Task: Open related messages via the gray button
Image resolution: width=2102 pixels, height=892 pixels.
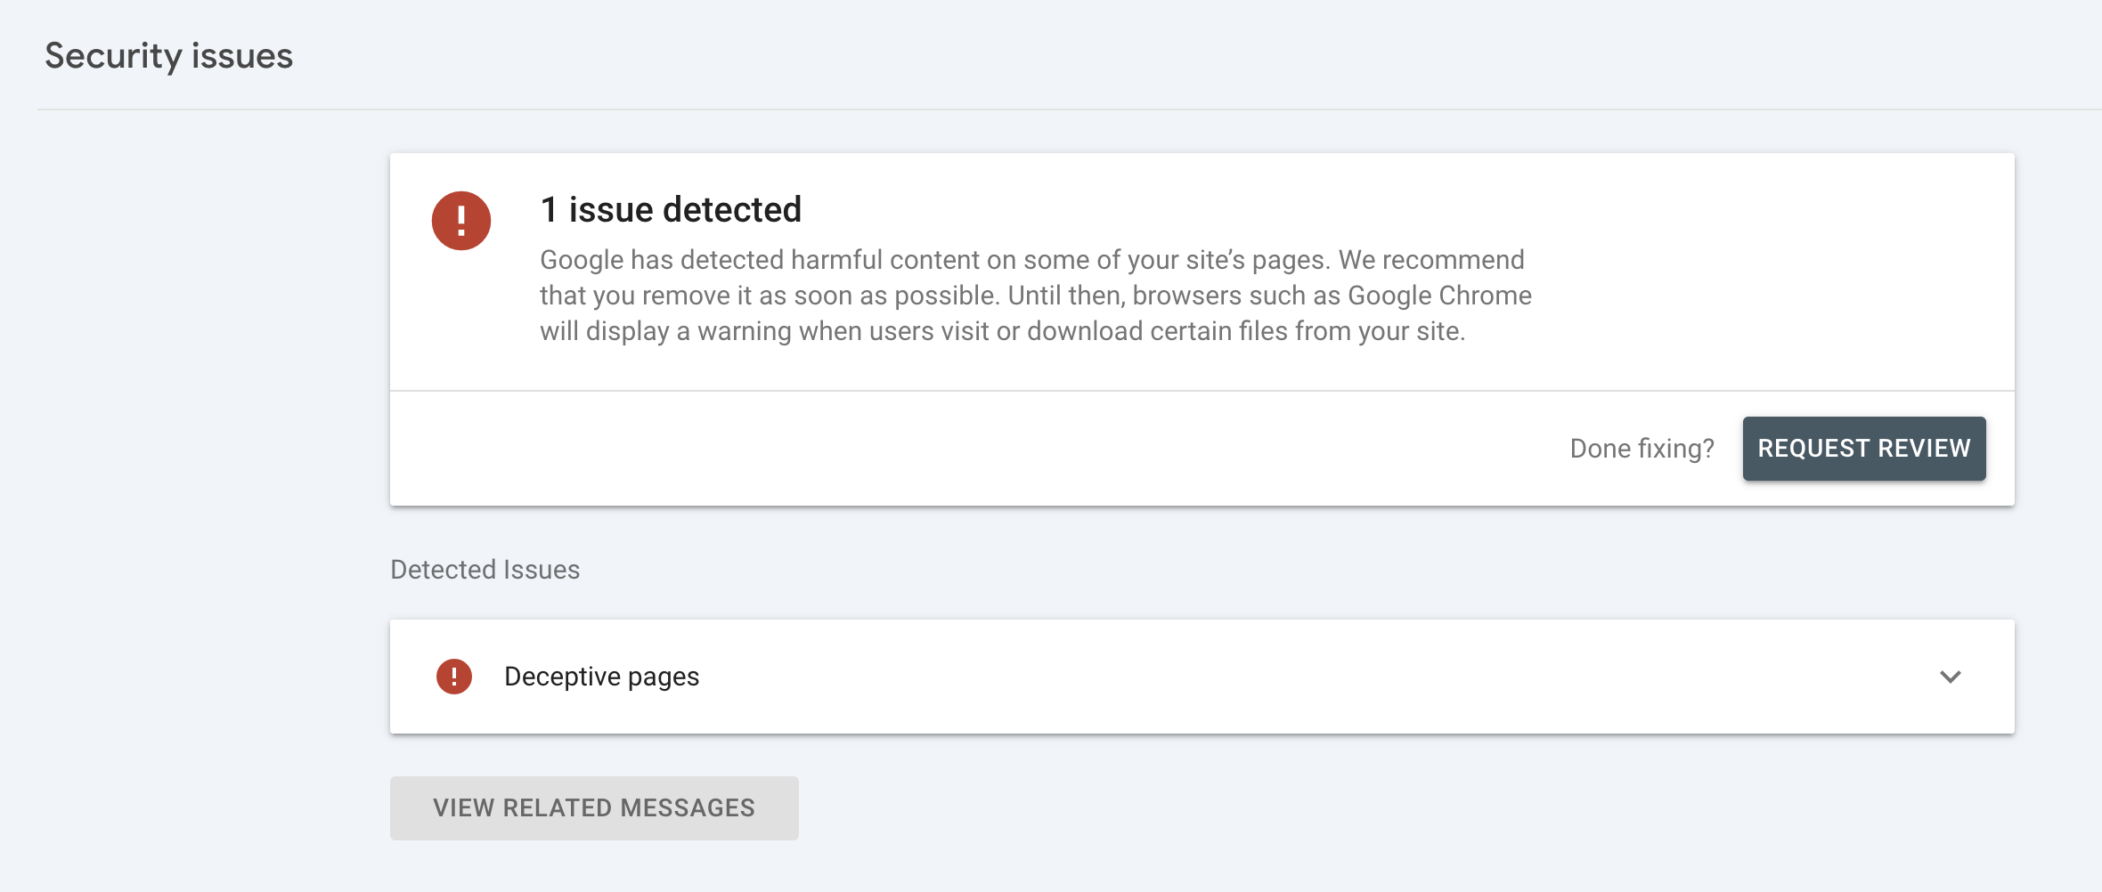Action: (x=594, y=807)
